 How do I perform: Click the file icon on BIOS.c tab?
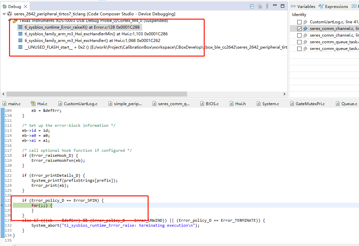[202, 104]
